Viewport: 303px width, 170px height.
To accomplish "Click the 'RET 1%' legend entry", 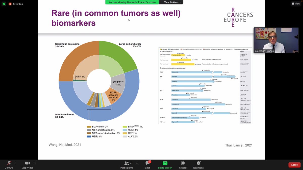I will tap(130, 133).
